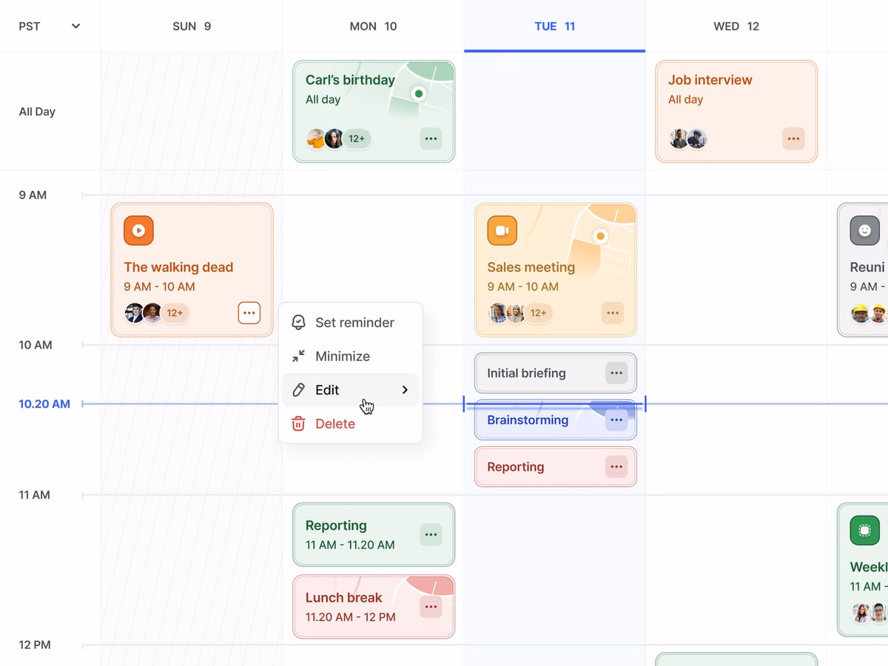Click the bell icon beside Set reminder

point(298,323)
